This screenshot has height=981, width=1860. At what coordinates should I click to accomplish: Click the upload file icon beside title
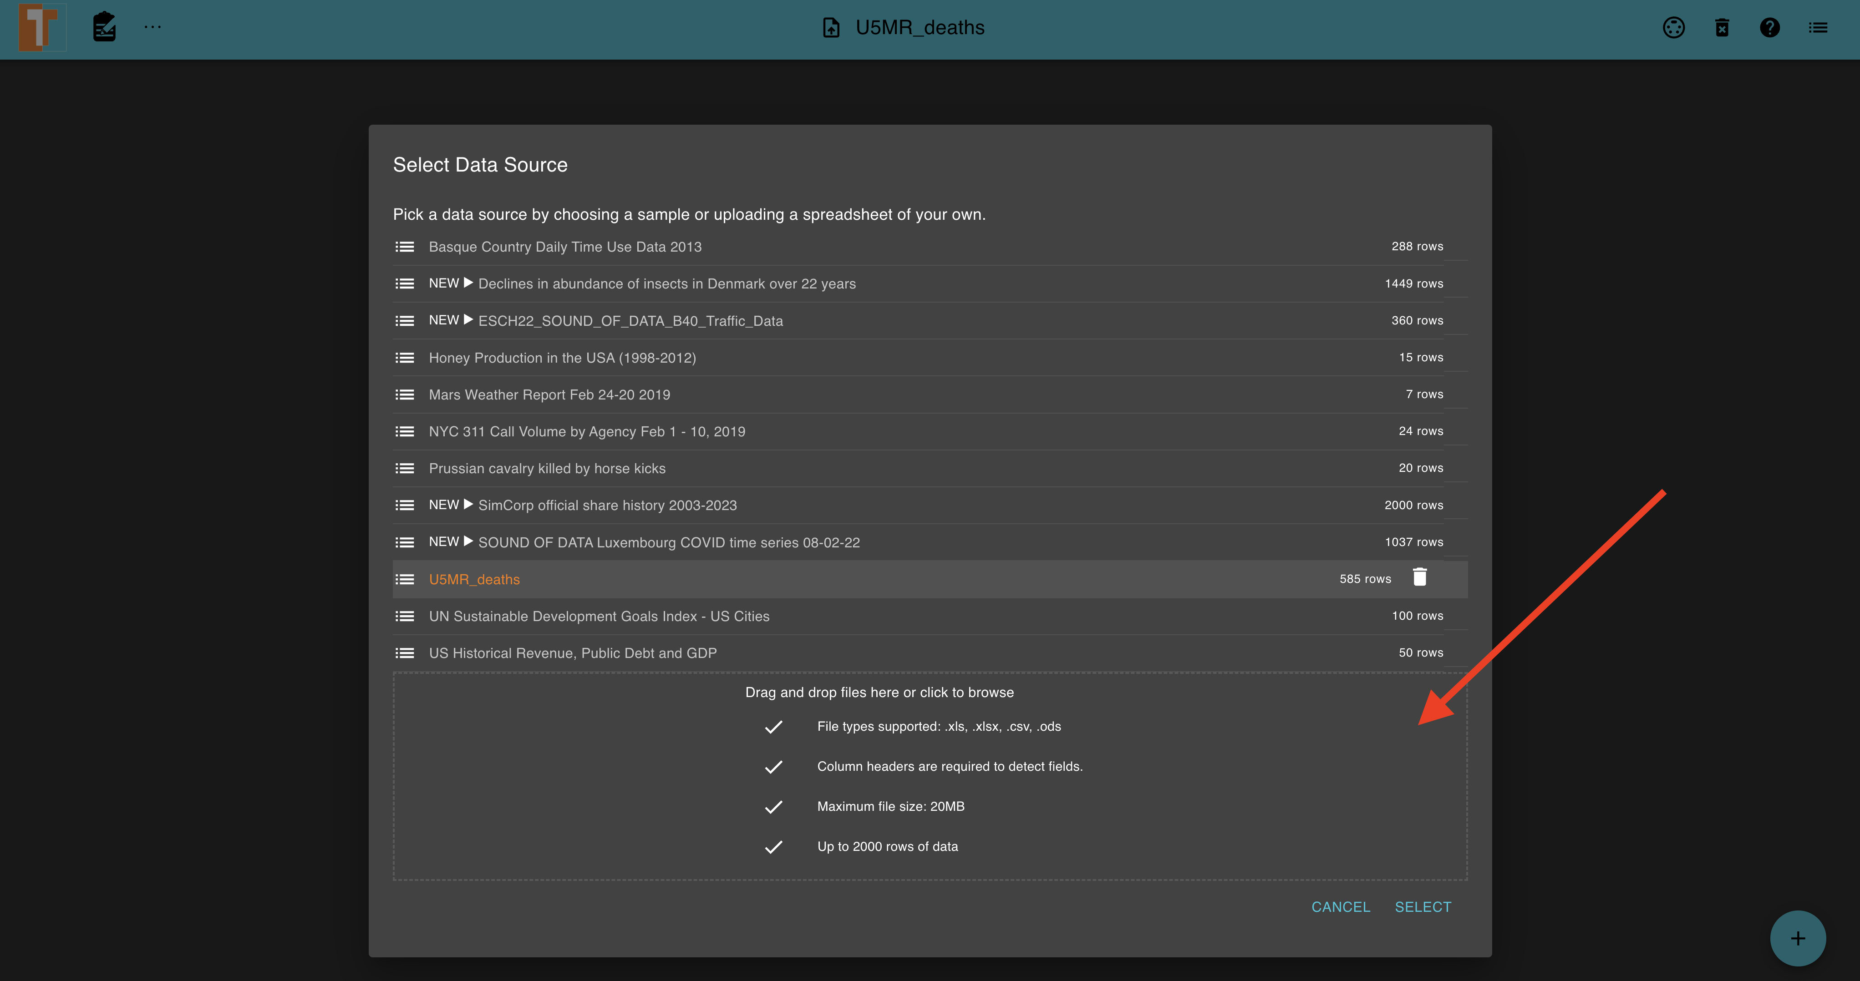(x=831, y=27)
